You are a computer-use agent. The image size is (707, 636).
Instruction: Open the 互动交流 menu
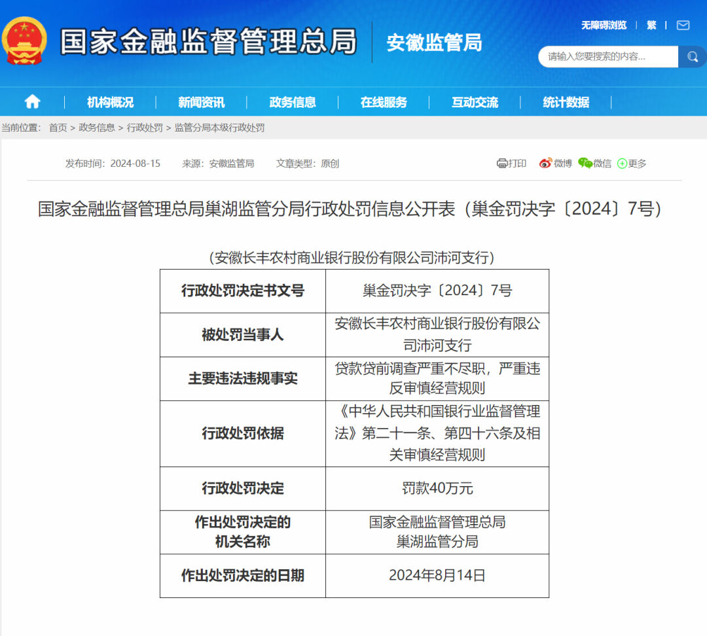(x=475, y=102)
